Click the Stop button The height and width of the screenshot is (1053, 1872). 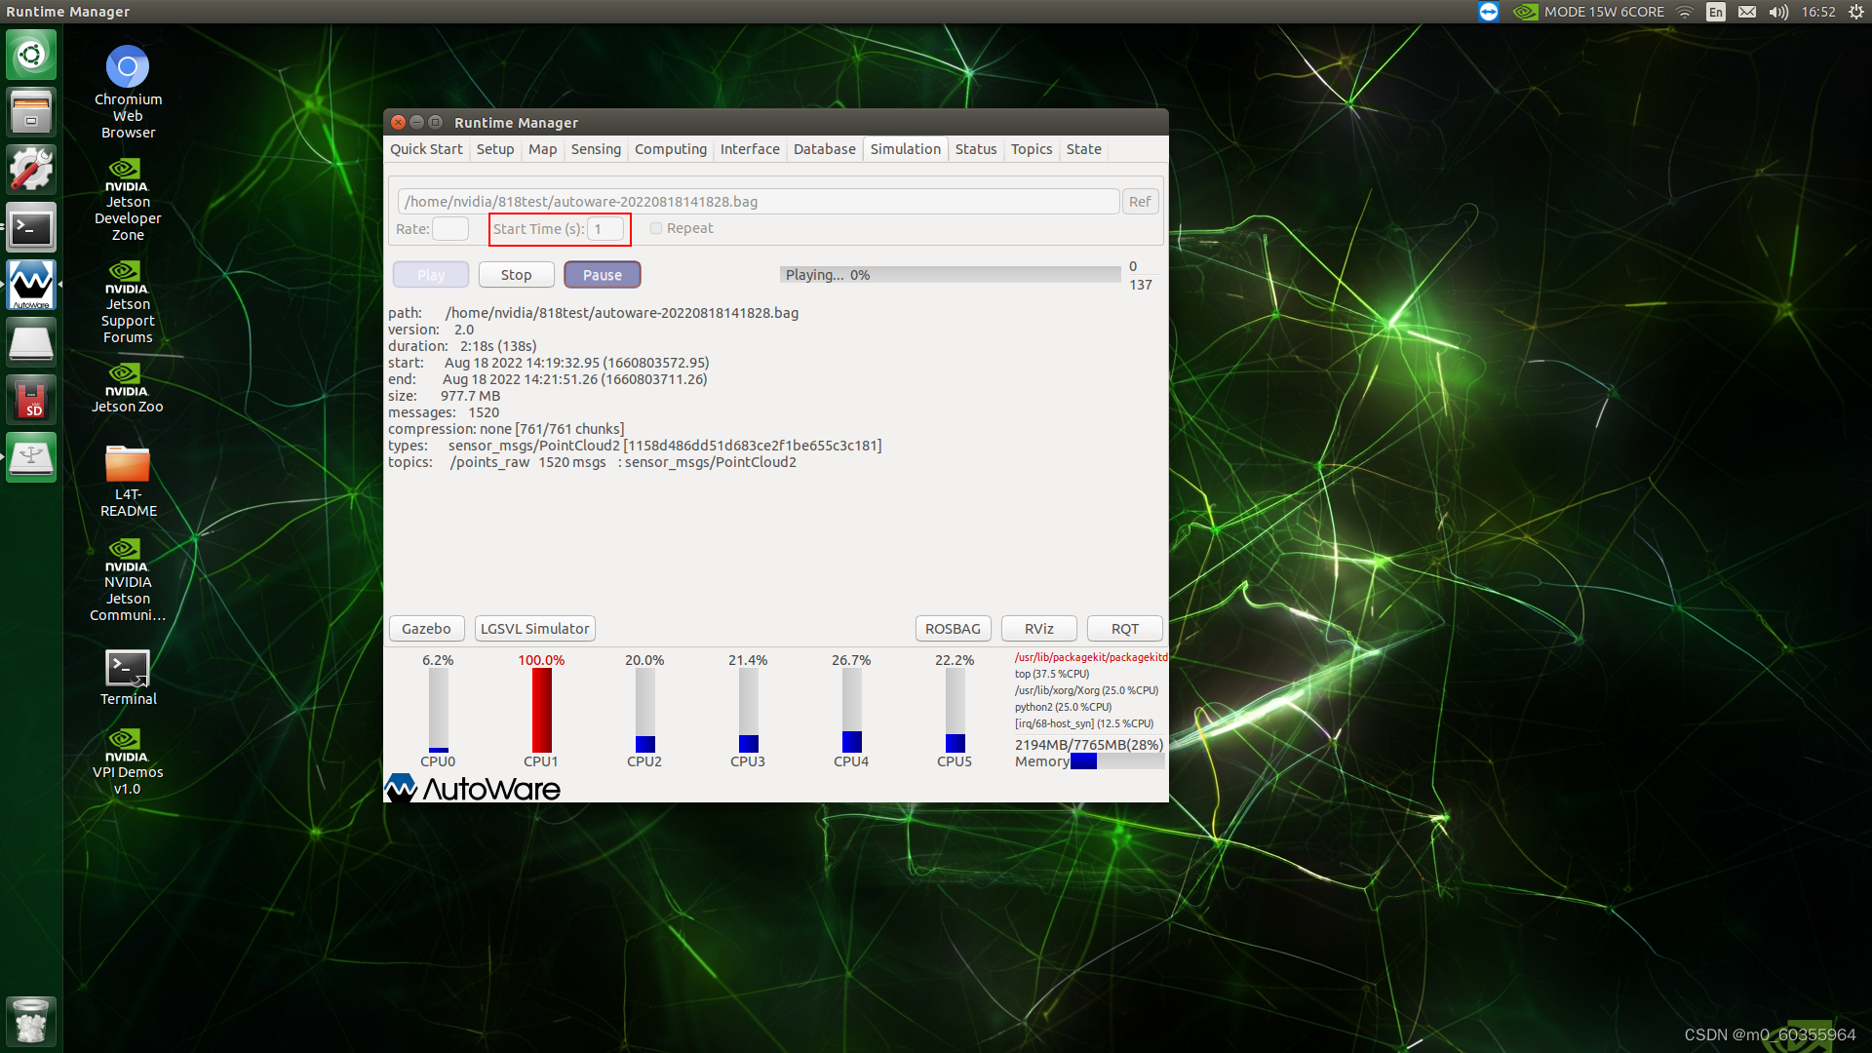(x=516, y=275)
